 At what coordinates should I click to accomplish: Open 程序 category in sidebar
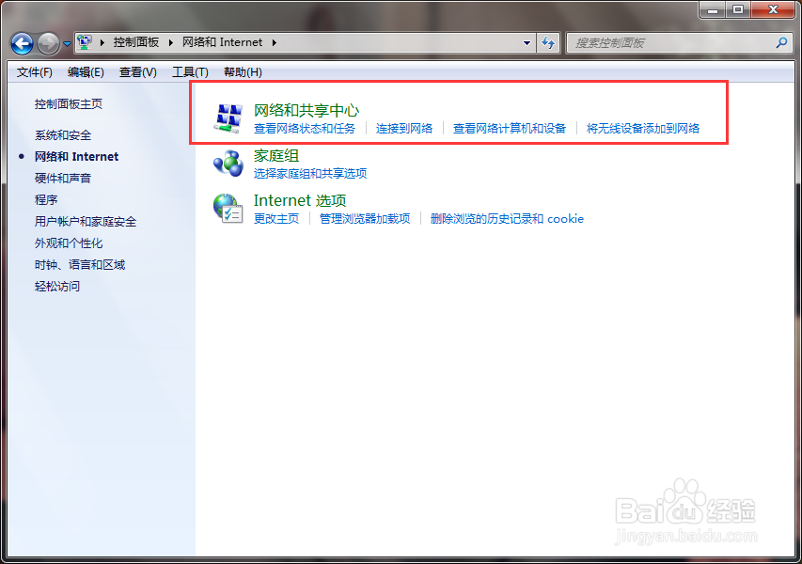[46, 200]
